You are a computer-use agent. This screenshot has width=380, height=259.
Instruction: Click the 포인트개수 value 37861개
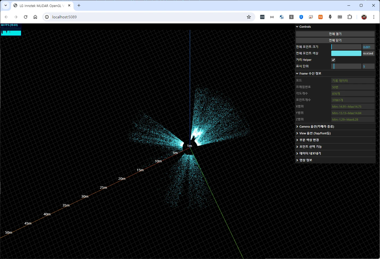pos(353,100)
